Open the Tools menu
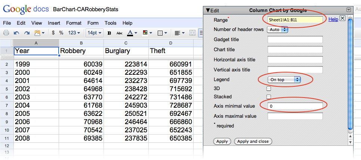The width and height of the screenshot is (361, 160). (111, 23)
